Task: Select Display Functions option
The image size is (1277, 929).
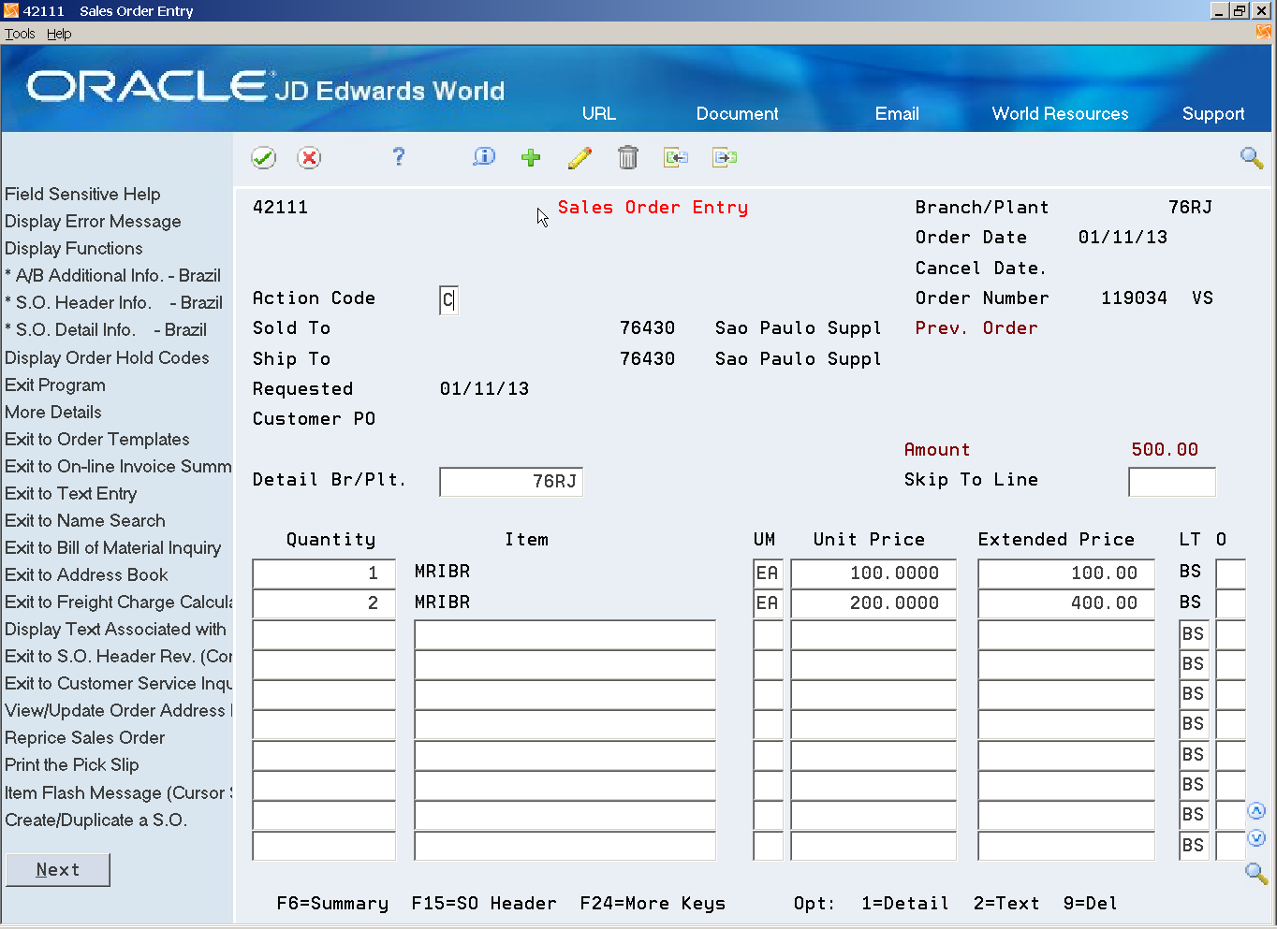Action: click(74, 248)
